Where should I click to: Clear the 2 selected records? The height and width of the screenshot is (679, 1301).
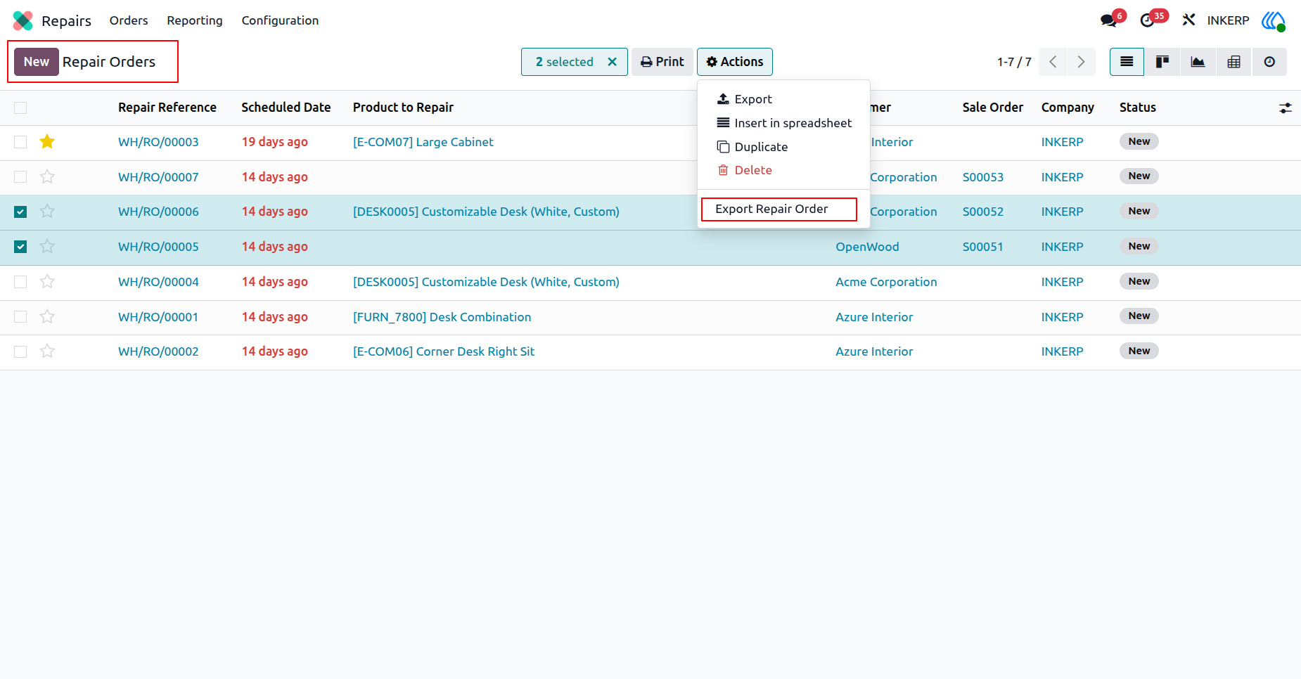tap(613, 62)
